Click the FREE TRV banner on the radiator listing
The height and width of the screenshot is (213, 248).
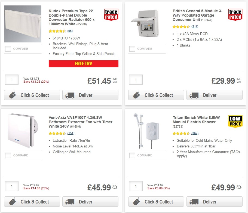point(83,64)
